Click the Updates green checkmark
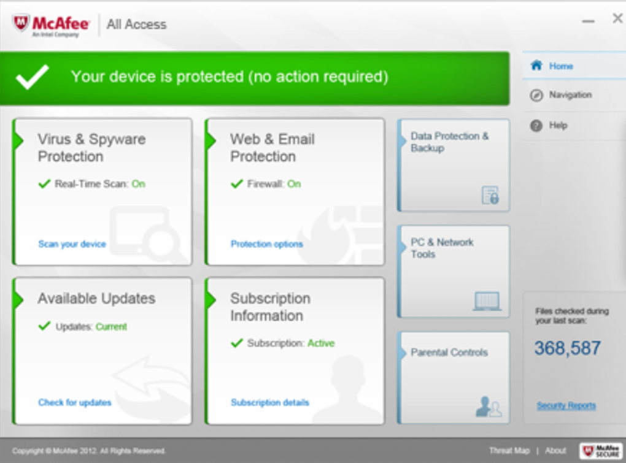Screen dimensions: 626x463 44,326
